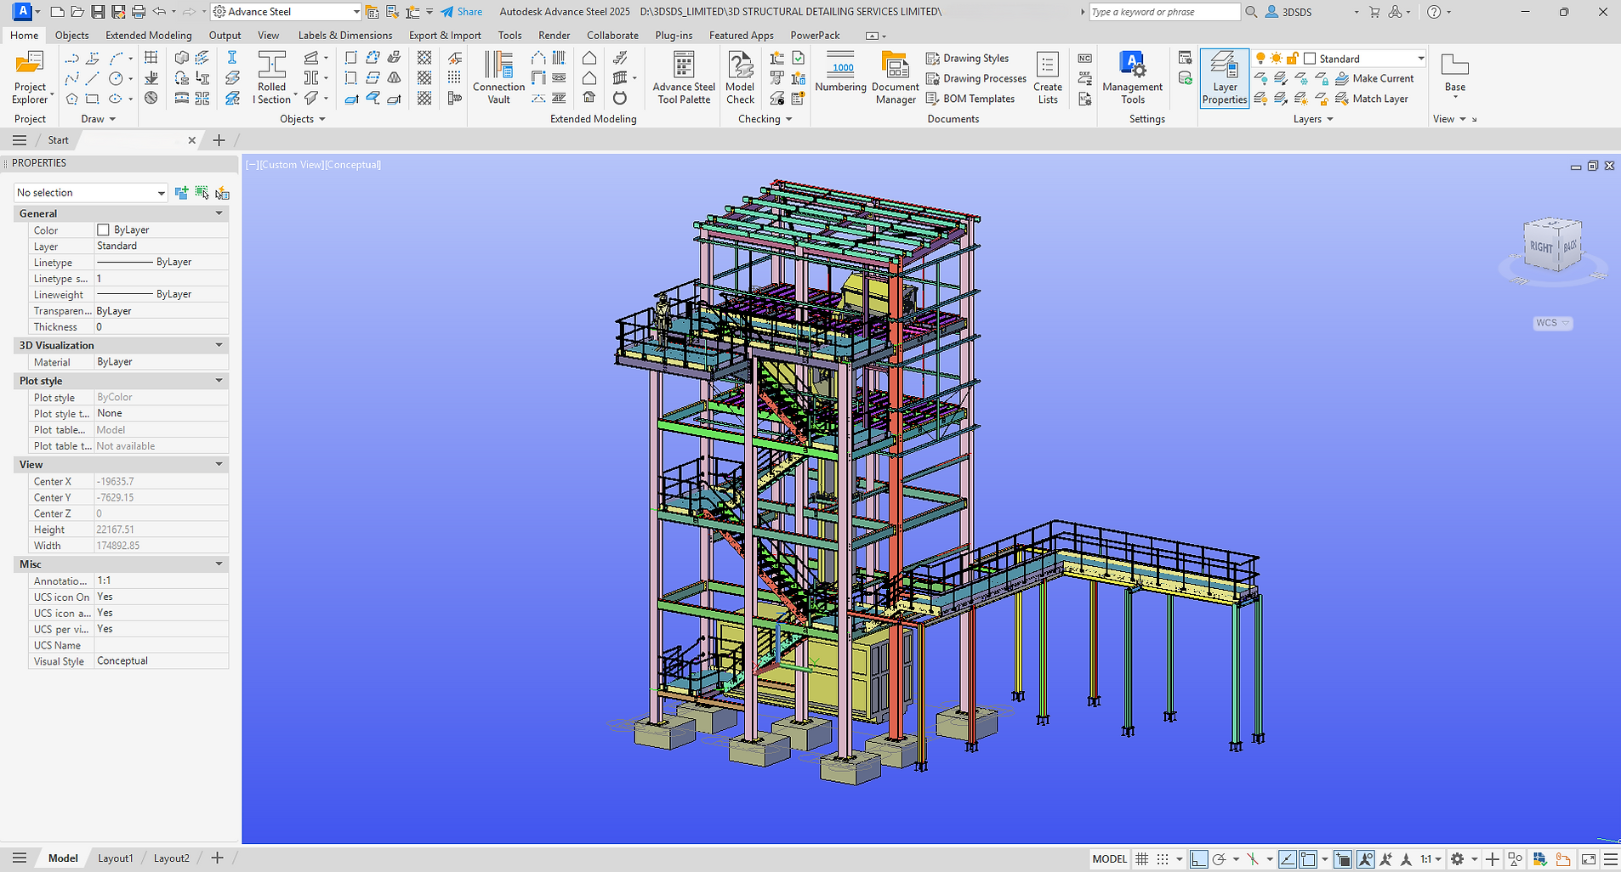The height and width of the screenshot is (872, 1621).
Task: Click the MODEL space toggle in status bar
Action: (x=1109, y=859)
